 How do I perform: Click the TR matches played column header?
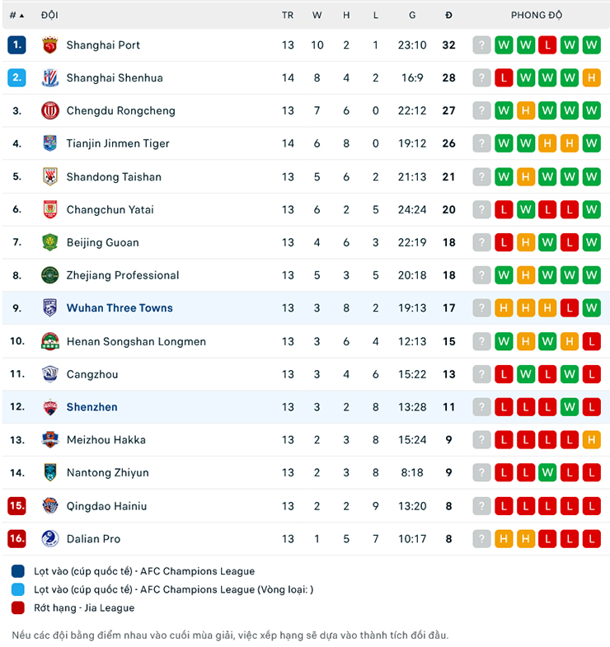pos(288,15)
